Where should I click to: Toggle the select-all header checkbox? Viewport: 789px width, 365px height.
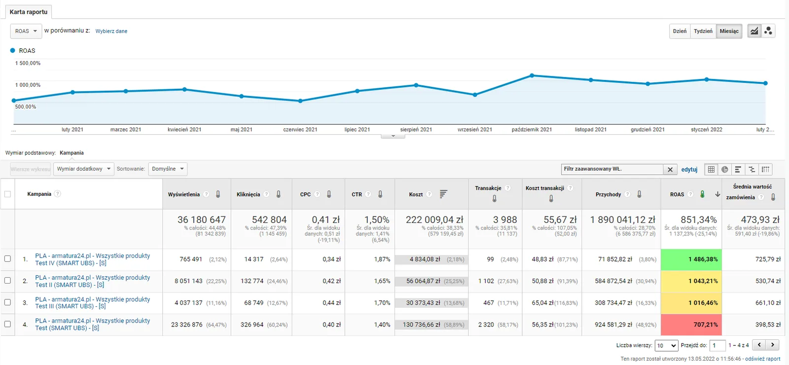(7, 194)
